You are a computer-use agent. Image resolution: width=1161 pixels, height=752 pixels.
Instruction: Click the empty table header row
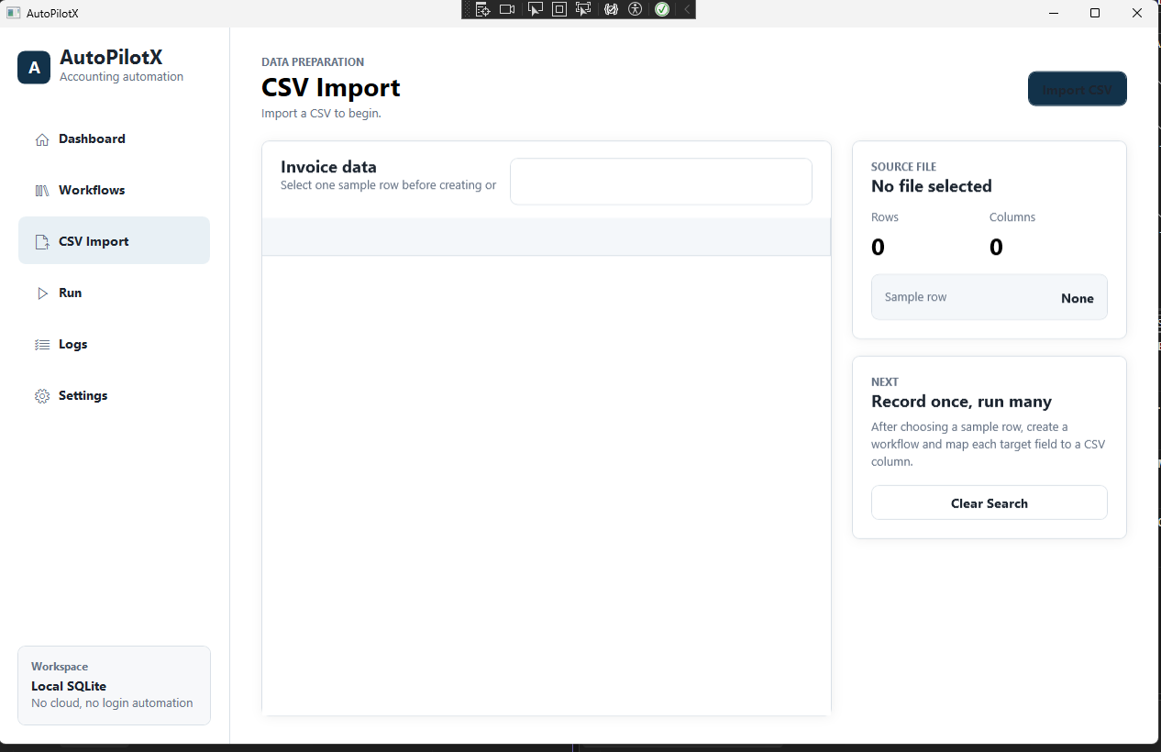tap(547, 237)
